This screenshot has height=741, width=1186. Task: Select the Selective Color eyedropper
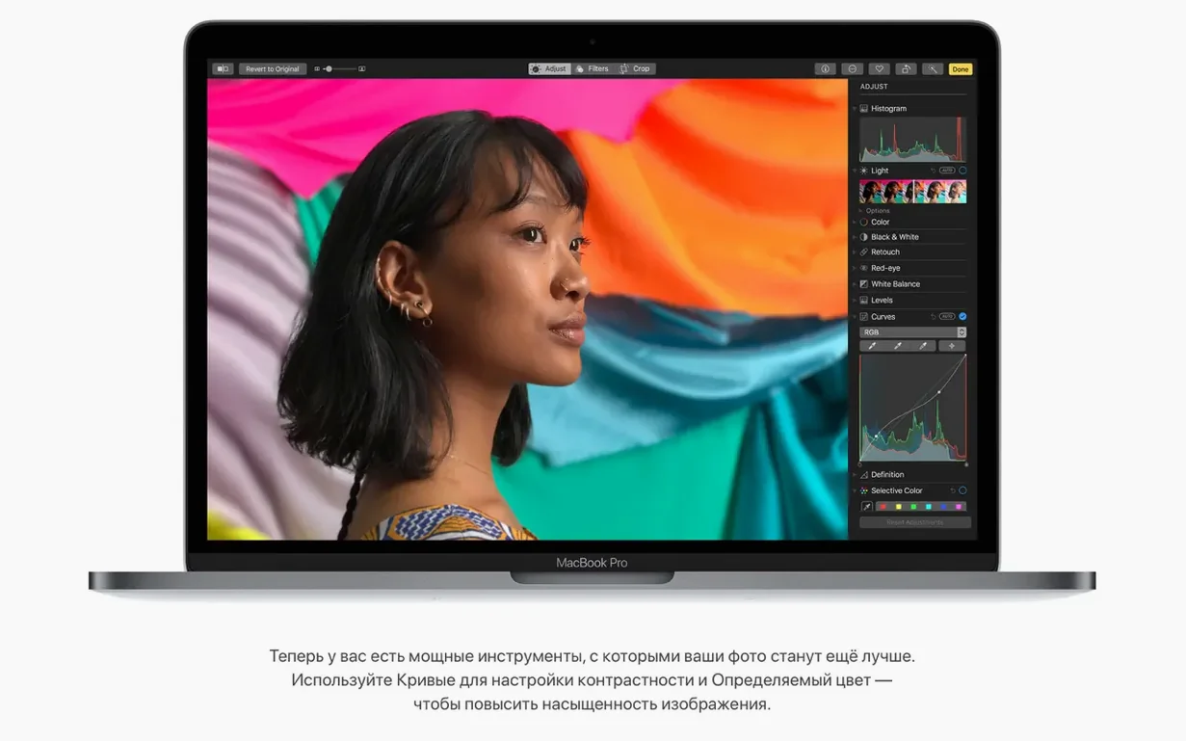pos(866,507)
